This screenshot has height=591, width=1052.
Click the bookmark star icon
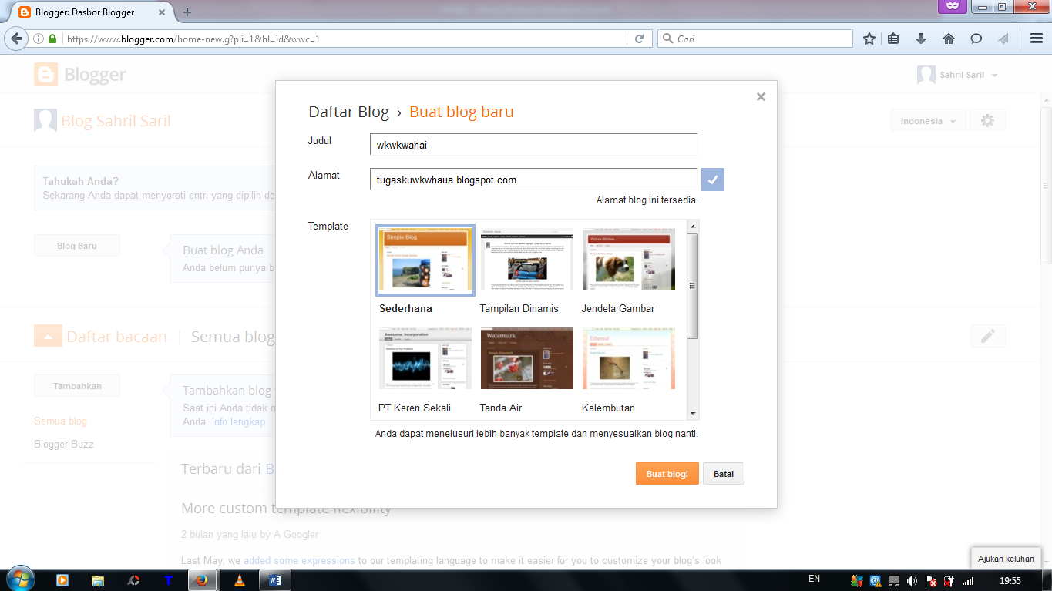[x=869, y=39]
